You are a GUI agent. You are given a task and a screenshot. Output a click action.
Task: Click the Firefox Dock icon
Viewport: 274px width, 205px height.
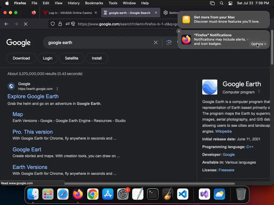pos(78,194)
